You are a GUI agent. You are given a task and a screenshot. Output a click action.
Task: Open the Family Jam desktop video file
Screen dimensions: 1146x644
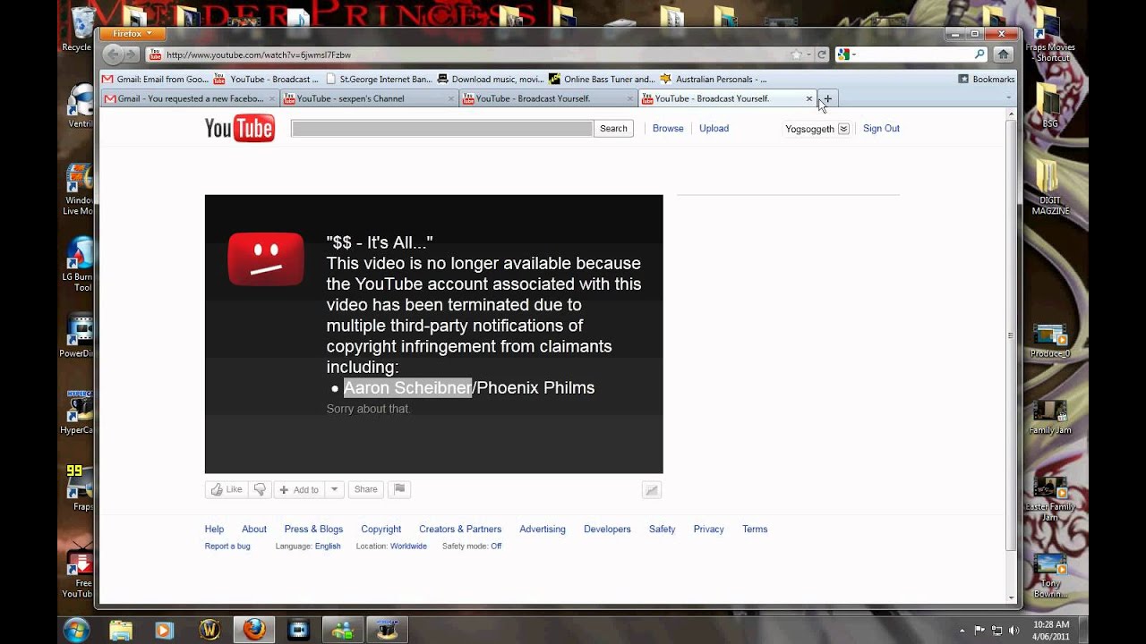(x=1049, y=416)
